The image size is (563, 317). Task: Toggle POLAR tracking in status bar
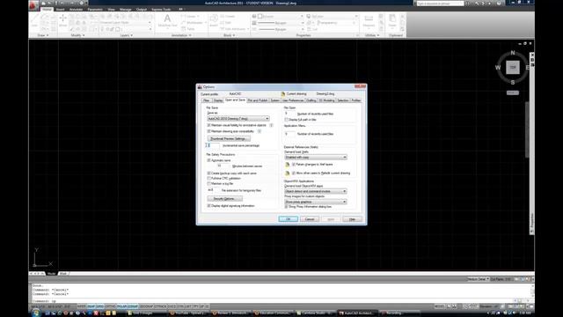coord(122,306)
